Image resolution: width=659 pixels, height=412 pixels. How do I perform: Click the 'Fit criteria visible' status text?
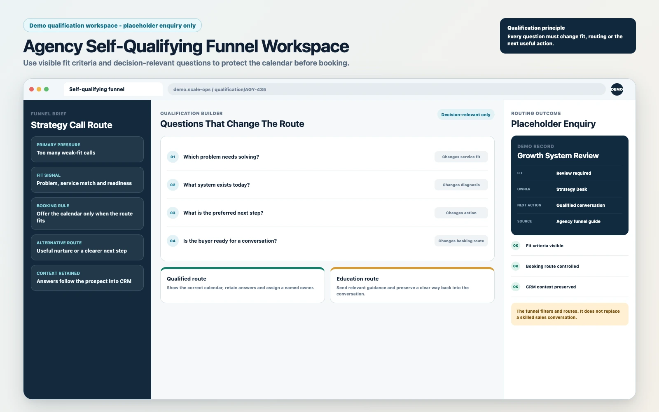pyautogui.click(x=544, y=246)
